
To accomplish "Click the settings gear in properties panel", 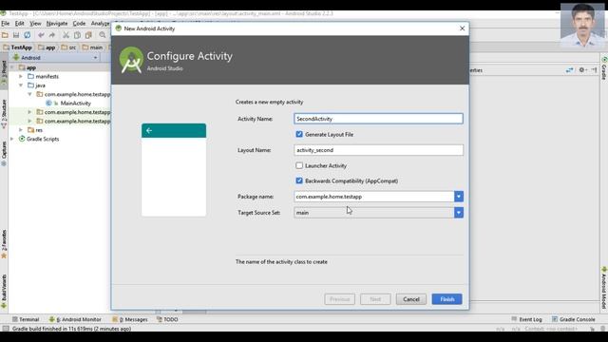I will [582, 70].
